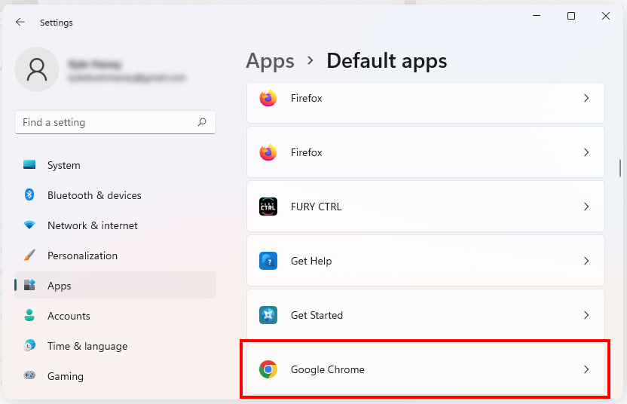Open System settings category
Screen dimensions: 627x404
click(x=115, y=165)
